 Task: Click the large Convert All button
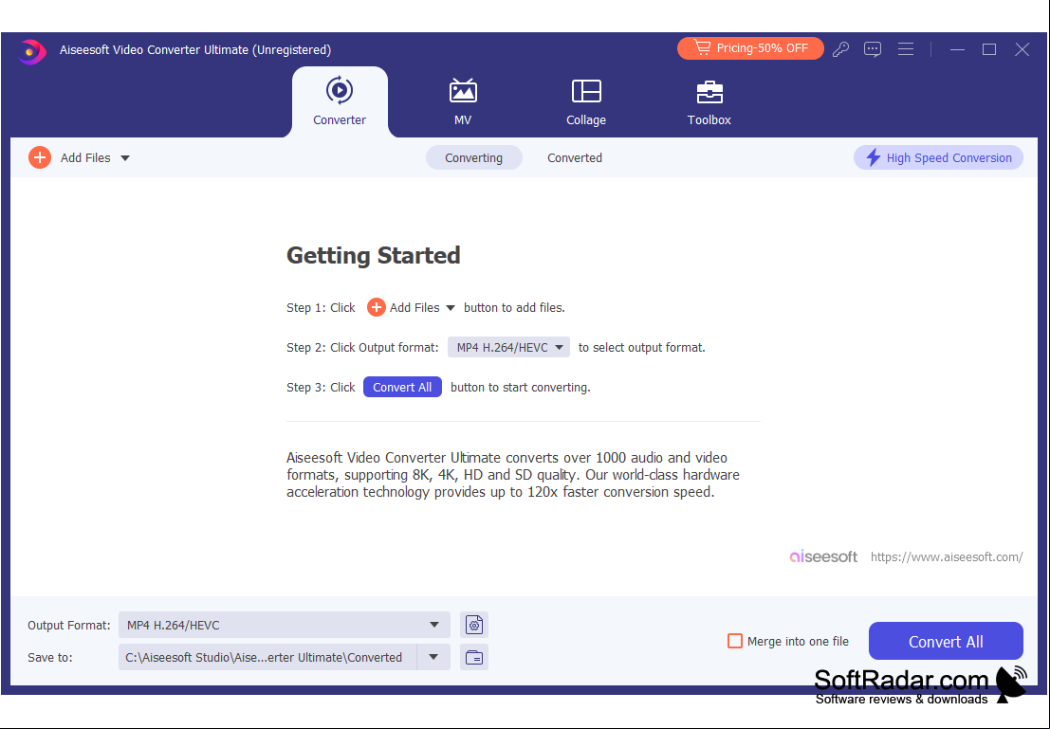point(946,641)
